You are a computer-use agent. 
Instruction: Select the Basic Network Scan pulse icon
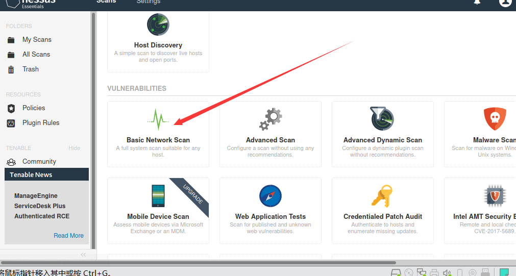click(x=158, y=119)
